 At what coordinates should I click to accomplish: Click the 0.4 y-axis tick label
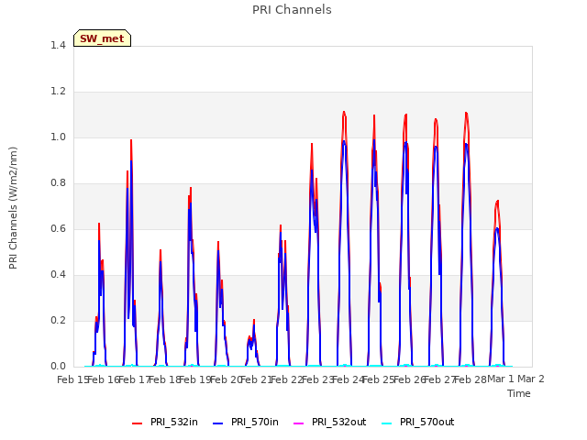point(59,275)
